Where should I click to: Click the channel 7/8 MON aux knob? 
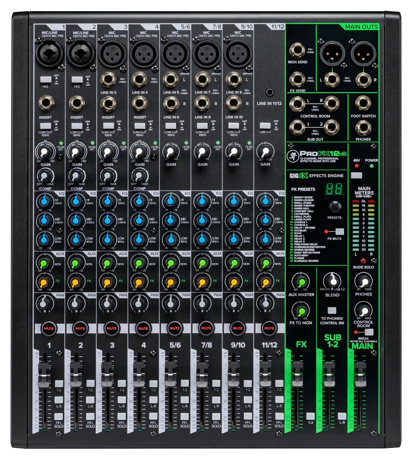(201, 263)
